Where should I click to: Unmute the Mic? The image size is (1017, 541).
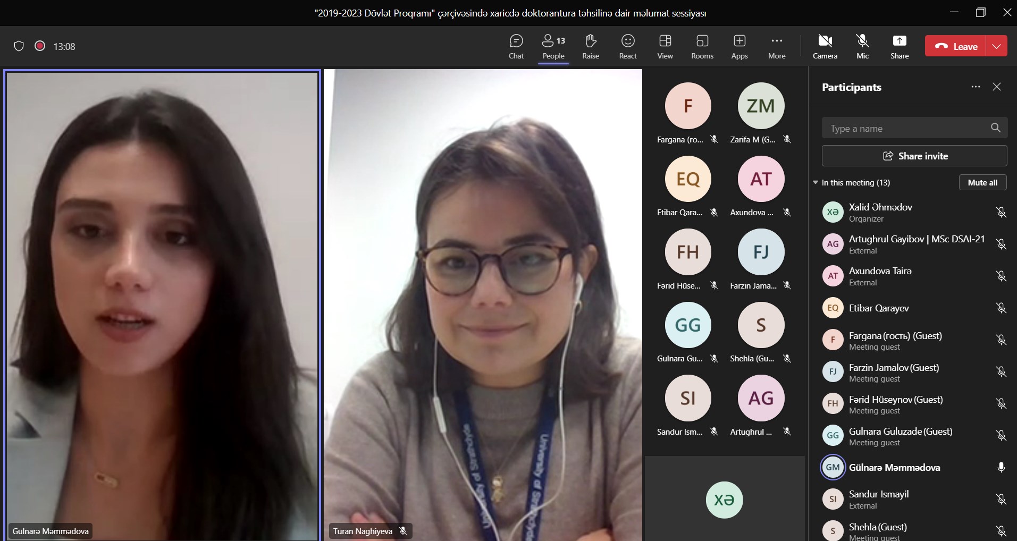862,47
